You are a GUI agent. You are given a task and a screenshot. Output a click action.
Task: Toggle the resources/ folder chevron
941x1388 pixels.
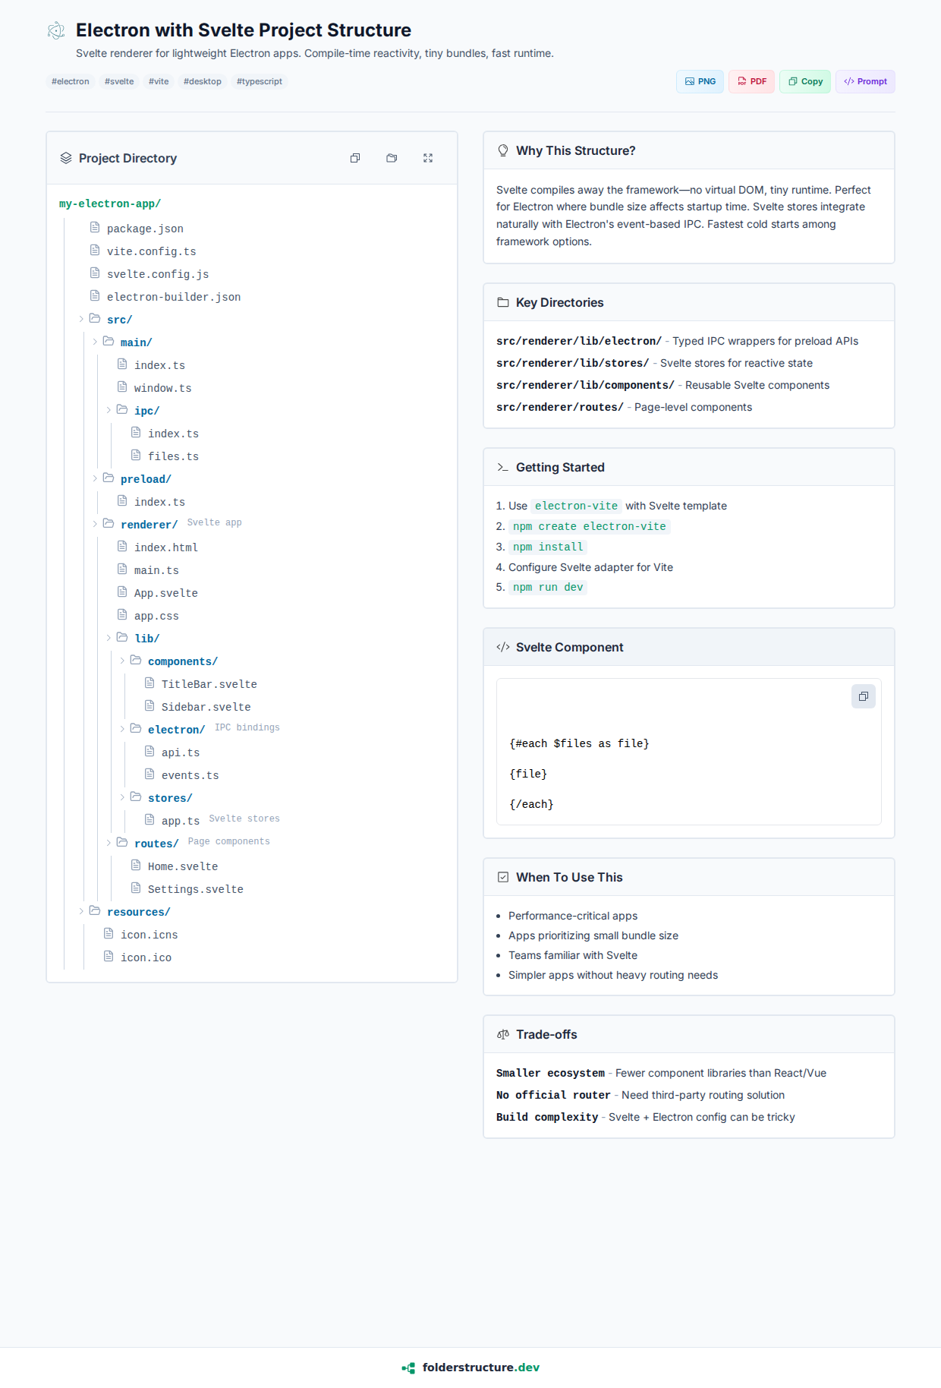[x=81, y=911]
